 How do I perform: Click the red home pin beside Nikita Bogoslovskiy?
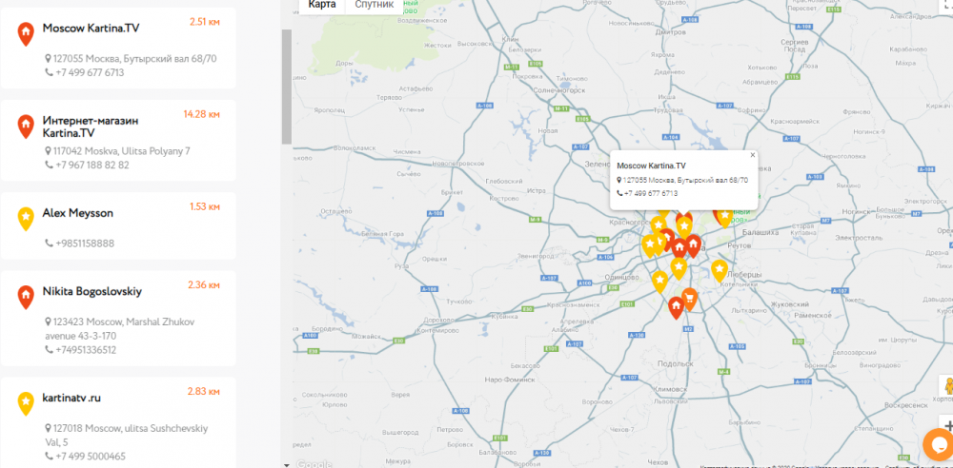(25, 296)
